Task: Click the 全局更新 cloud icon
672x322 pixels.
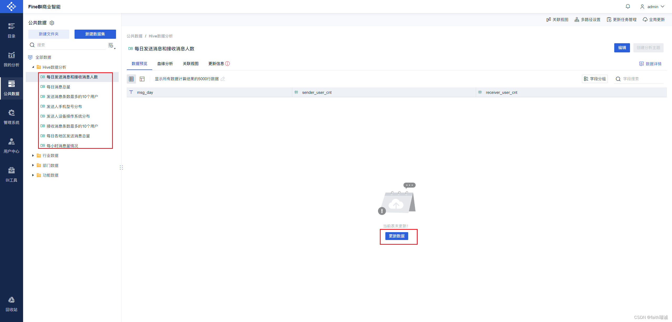Action: 645,20
